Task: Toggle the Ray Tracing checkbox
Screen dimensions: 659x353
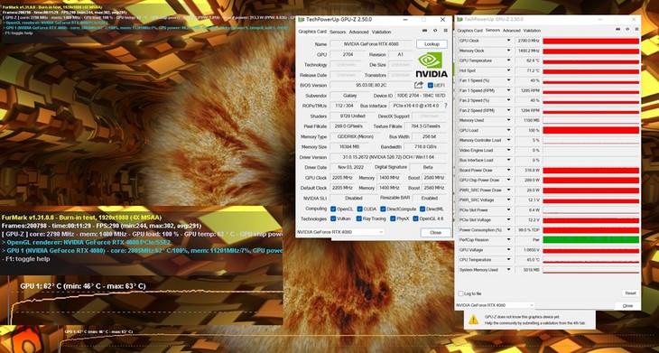Action: tap(359, 218)
